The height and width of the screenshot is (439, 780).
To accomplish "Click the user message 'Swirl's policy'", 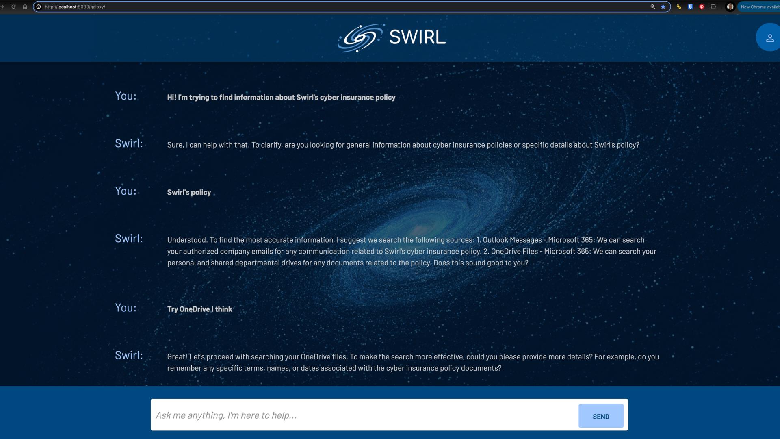I will [189, 192].
